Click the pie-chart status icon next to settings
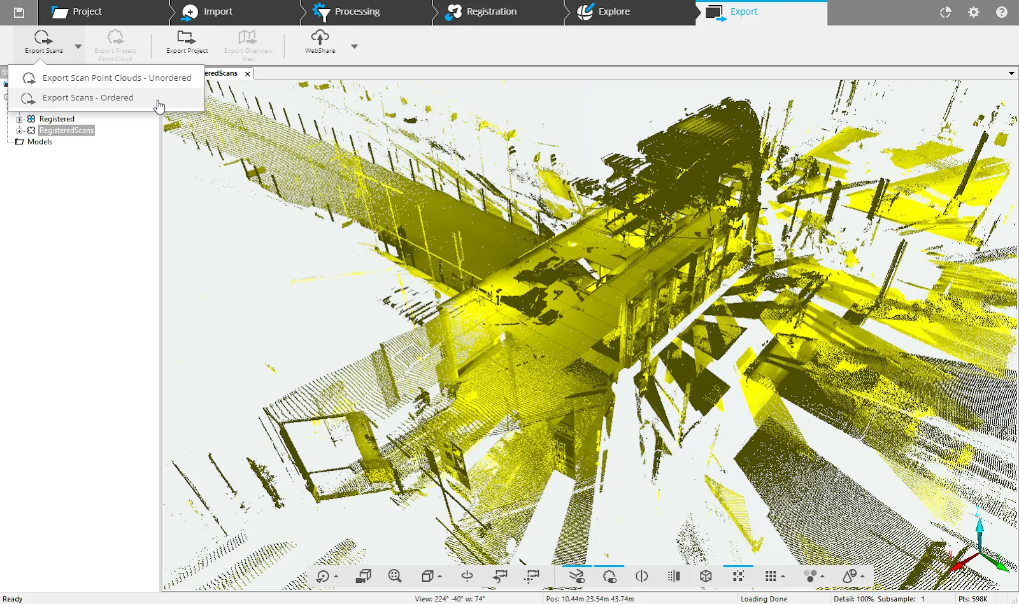 [x=946, y=12]
